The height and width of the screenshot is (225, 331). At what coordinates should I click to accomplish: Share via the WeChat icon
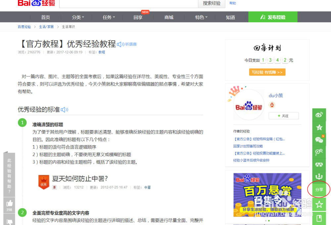(x=319, y=139)
